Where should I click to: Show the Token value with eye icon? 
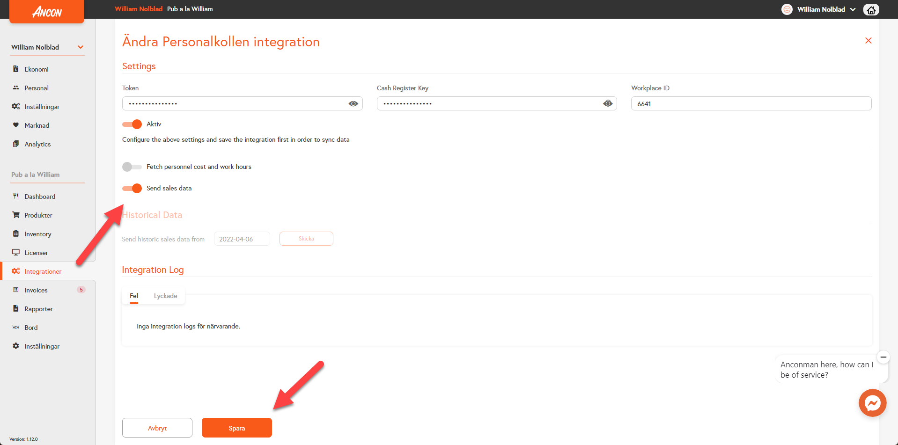[353, 103]
